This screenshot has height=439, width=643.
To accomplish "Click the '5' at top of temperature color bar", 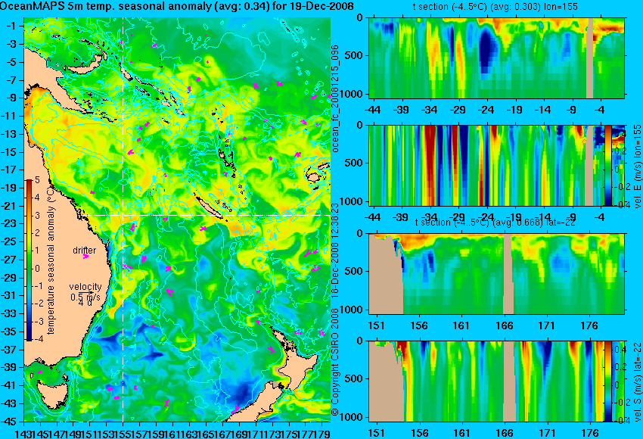I will (x=37, y=179).
